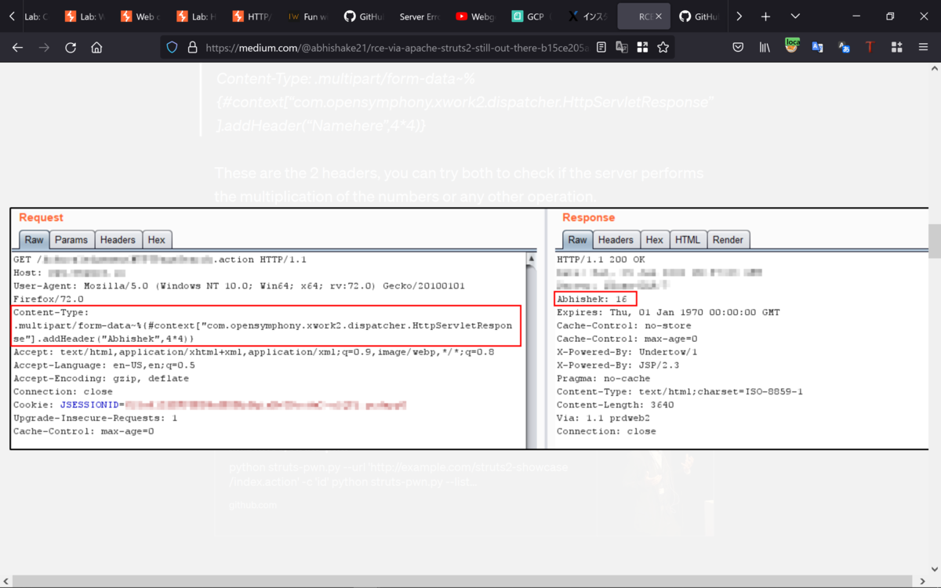The width and height of the screenshot is (941, 588).
Task: Open the Firefox hamburger menu
Action: click(923, 48)
